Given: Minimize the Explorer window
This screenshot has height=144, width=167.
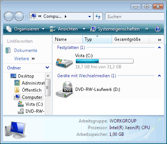Looking at the screenshot, I should pos(136,7).
